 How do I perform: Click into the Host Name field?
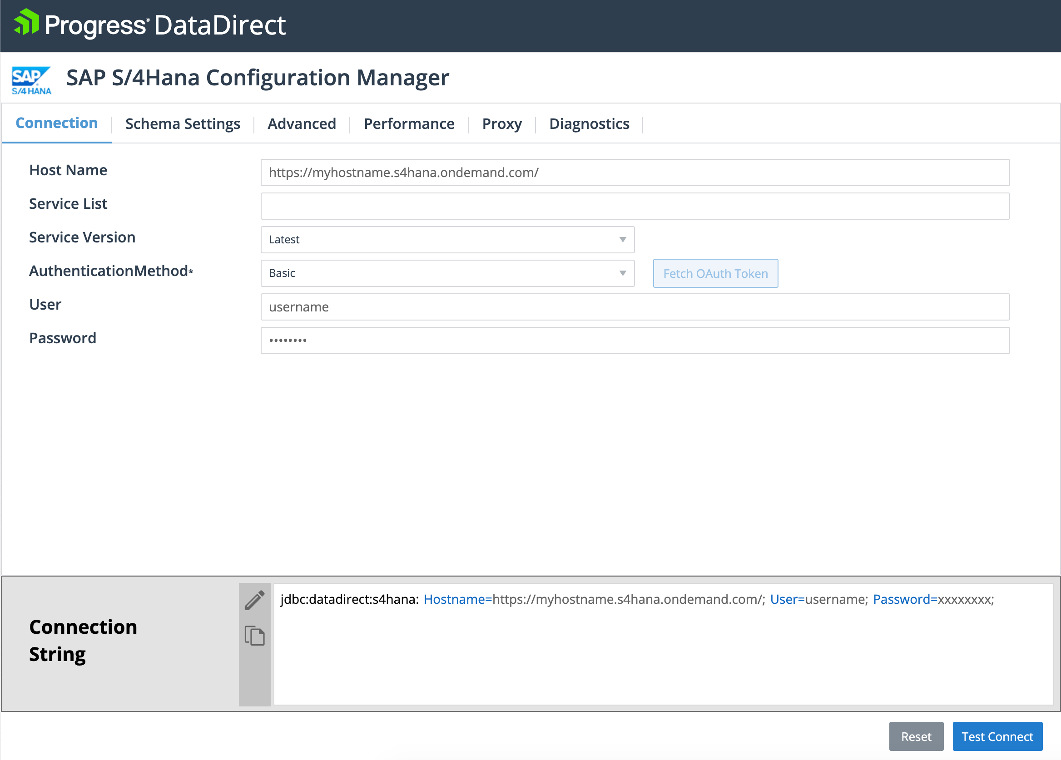635,173
